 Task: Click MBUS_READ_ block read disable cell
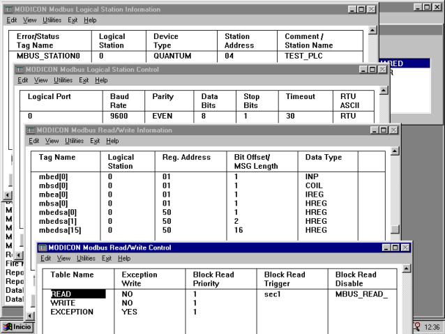click(x=361, y=294)
